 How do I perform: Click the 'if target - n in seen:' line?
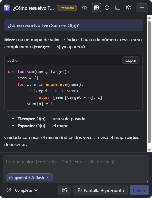point(53,91)
